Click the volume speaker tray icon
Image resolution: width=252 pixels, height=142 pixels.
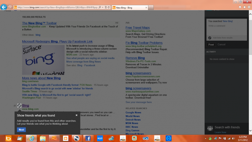(x=233, y=139)
